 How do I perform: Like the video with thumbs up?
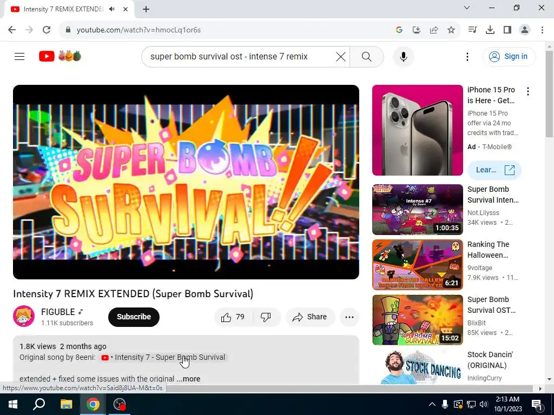(233, 317)
